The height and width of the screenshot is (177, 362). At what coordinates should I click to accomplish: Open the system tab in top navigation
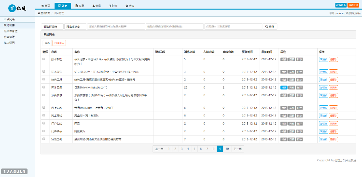tap(130, 6)
